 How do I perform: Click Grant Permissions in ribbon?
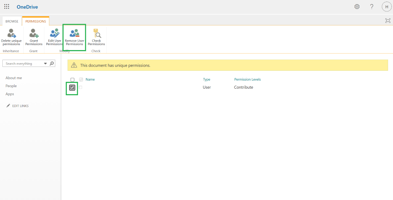34,37
